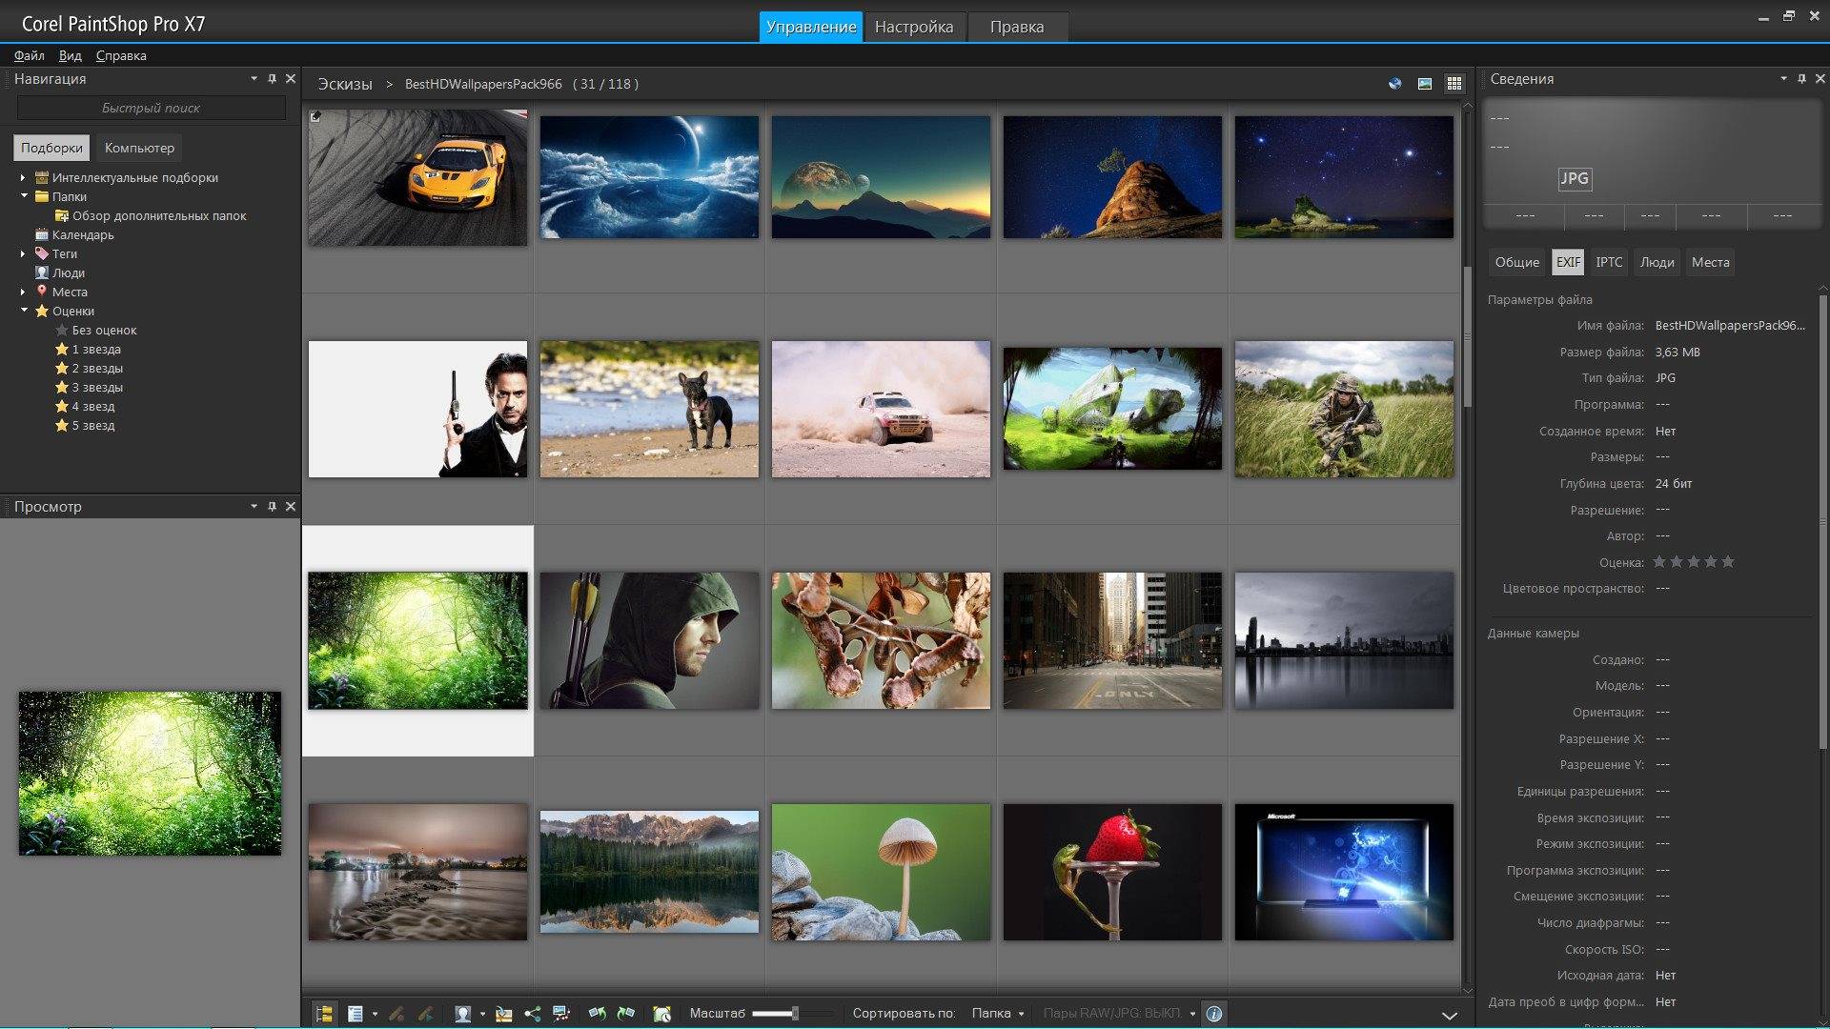Open the Люди info tab

[x=1657, y=262]
